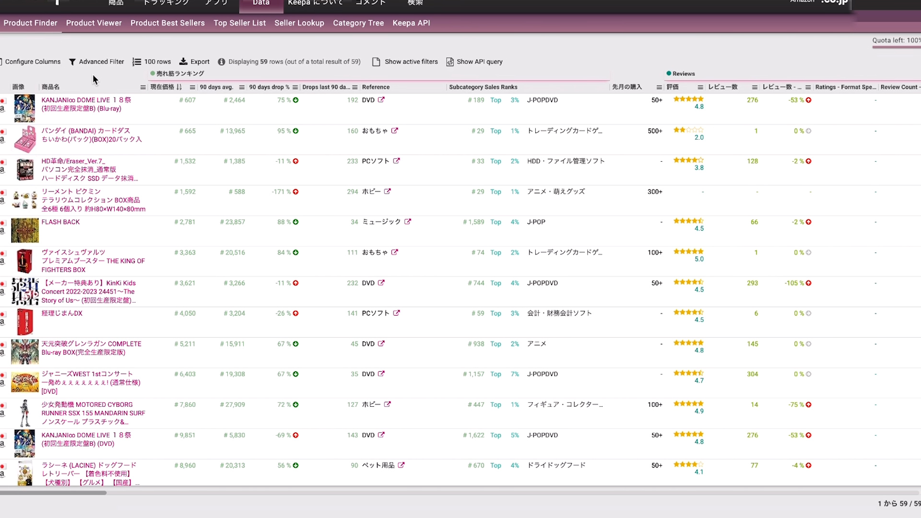The width and height of the screenshot is (921, 518).
Task: Open external link icon next to PCソフト for HD革命
Action: (396, 161)
